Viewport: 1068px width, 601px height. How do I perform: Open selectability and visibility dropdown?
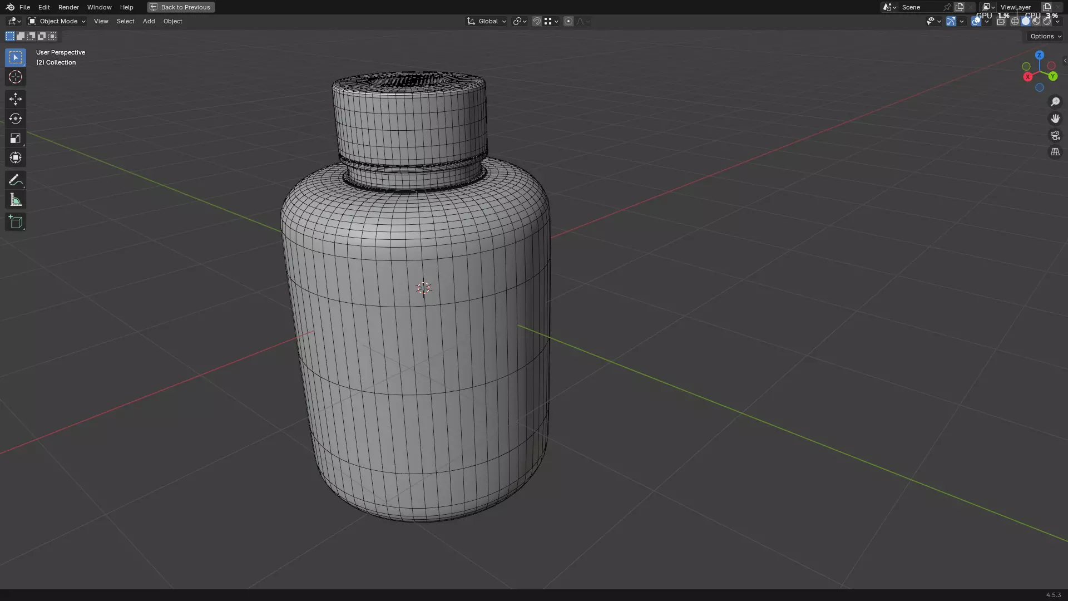pos(933,21)
